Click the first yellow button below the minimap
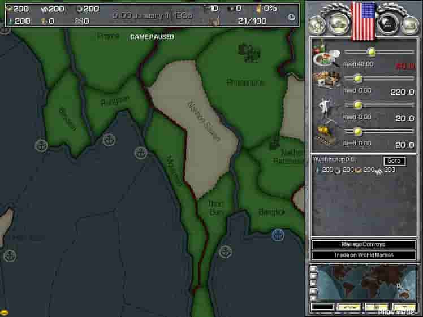Image resolution: width=423 pixels, height=317 pixels. pos(349,307)
